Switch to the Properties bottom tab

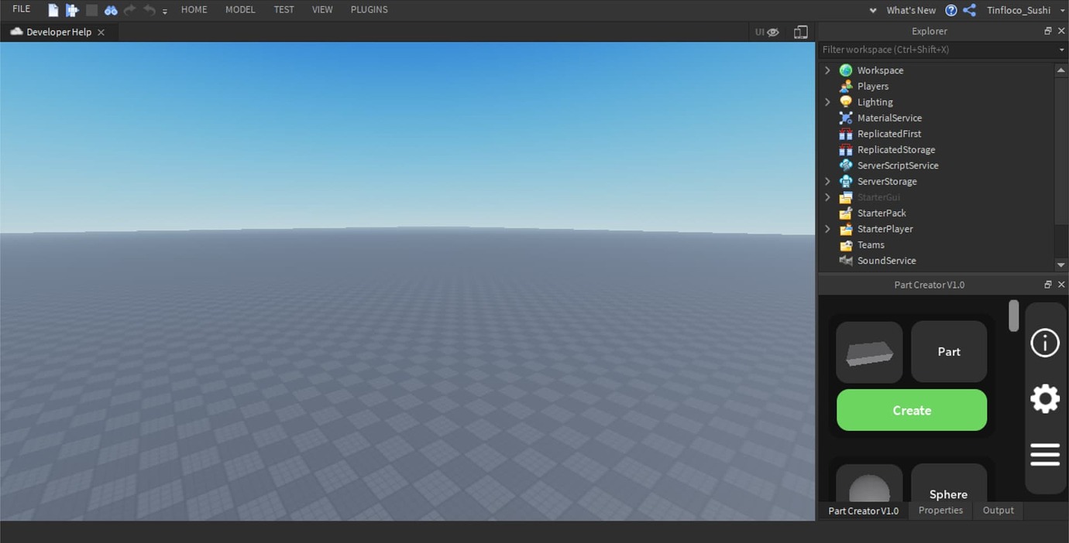click(940, 511)
